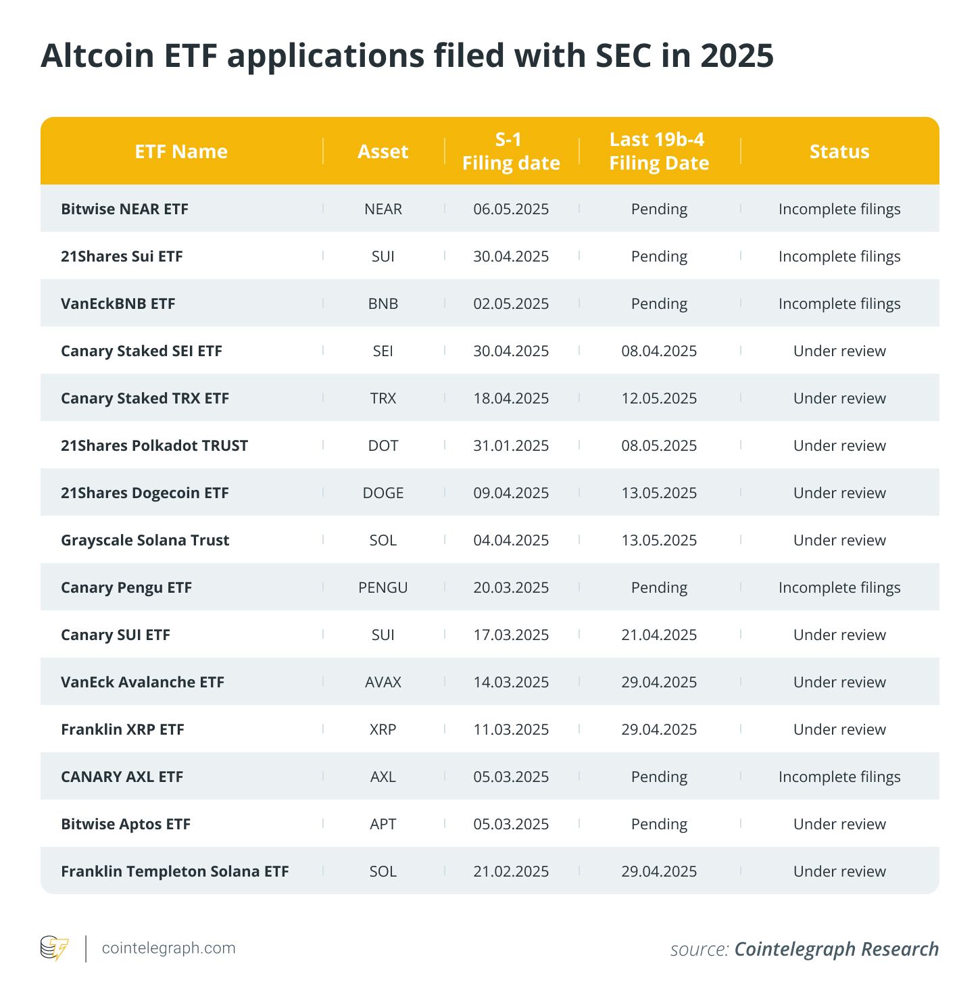980x1003 pixels.
Task: Click the chart title heading
Action: (x=407, y=55)
